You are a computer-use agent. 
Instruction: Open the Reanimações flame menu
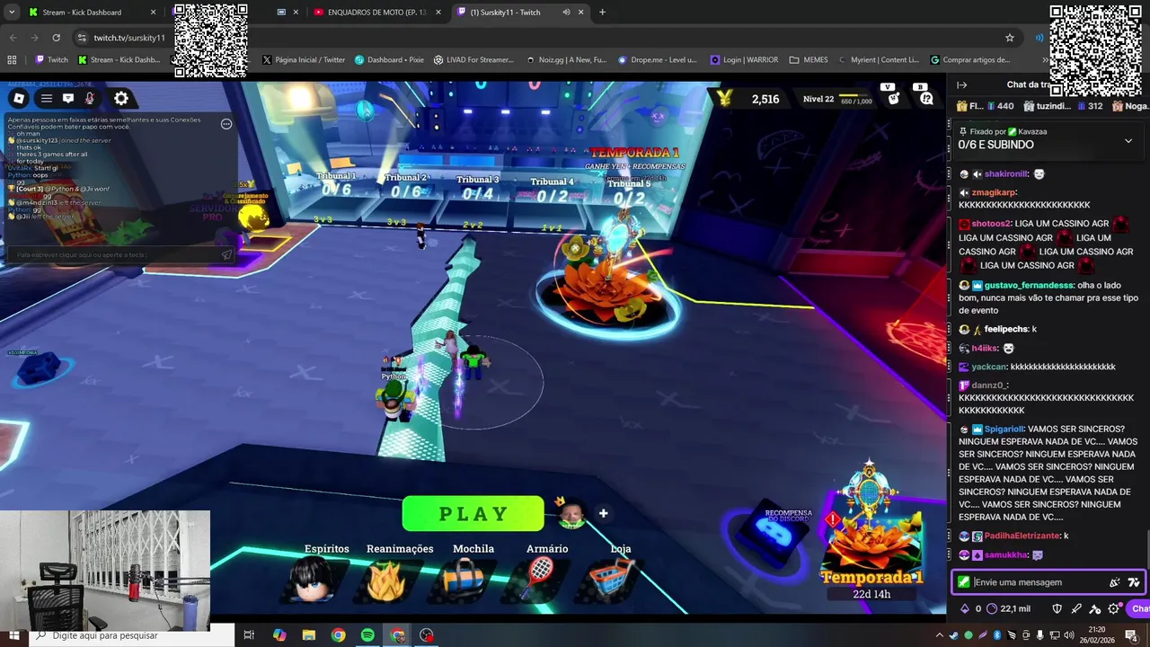[x=386, y=580]
